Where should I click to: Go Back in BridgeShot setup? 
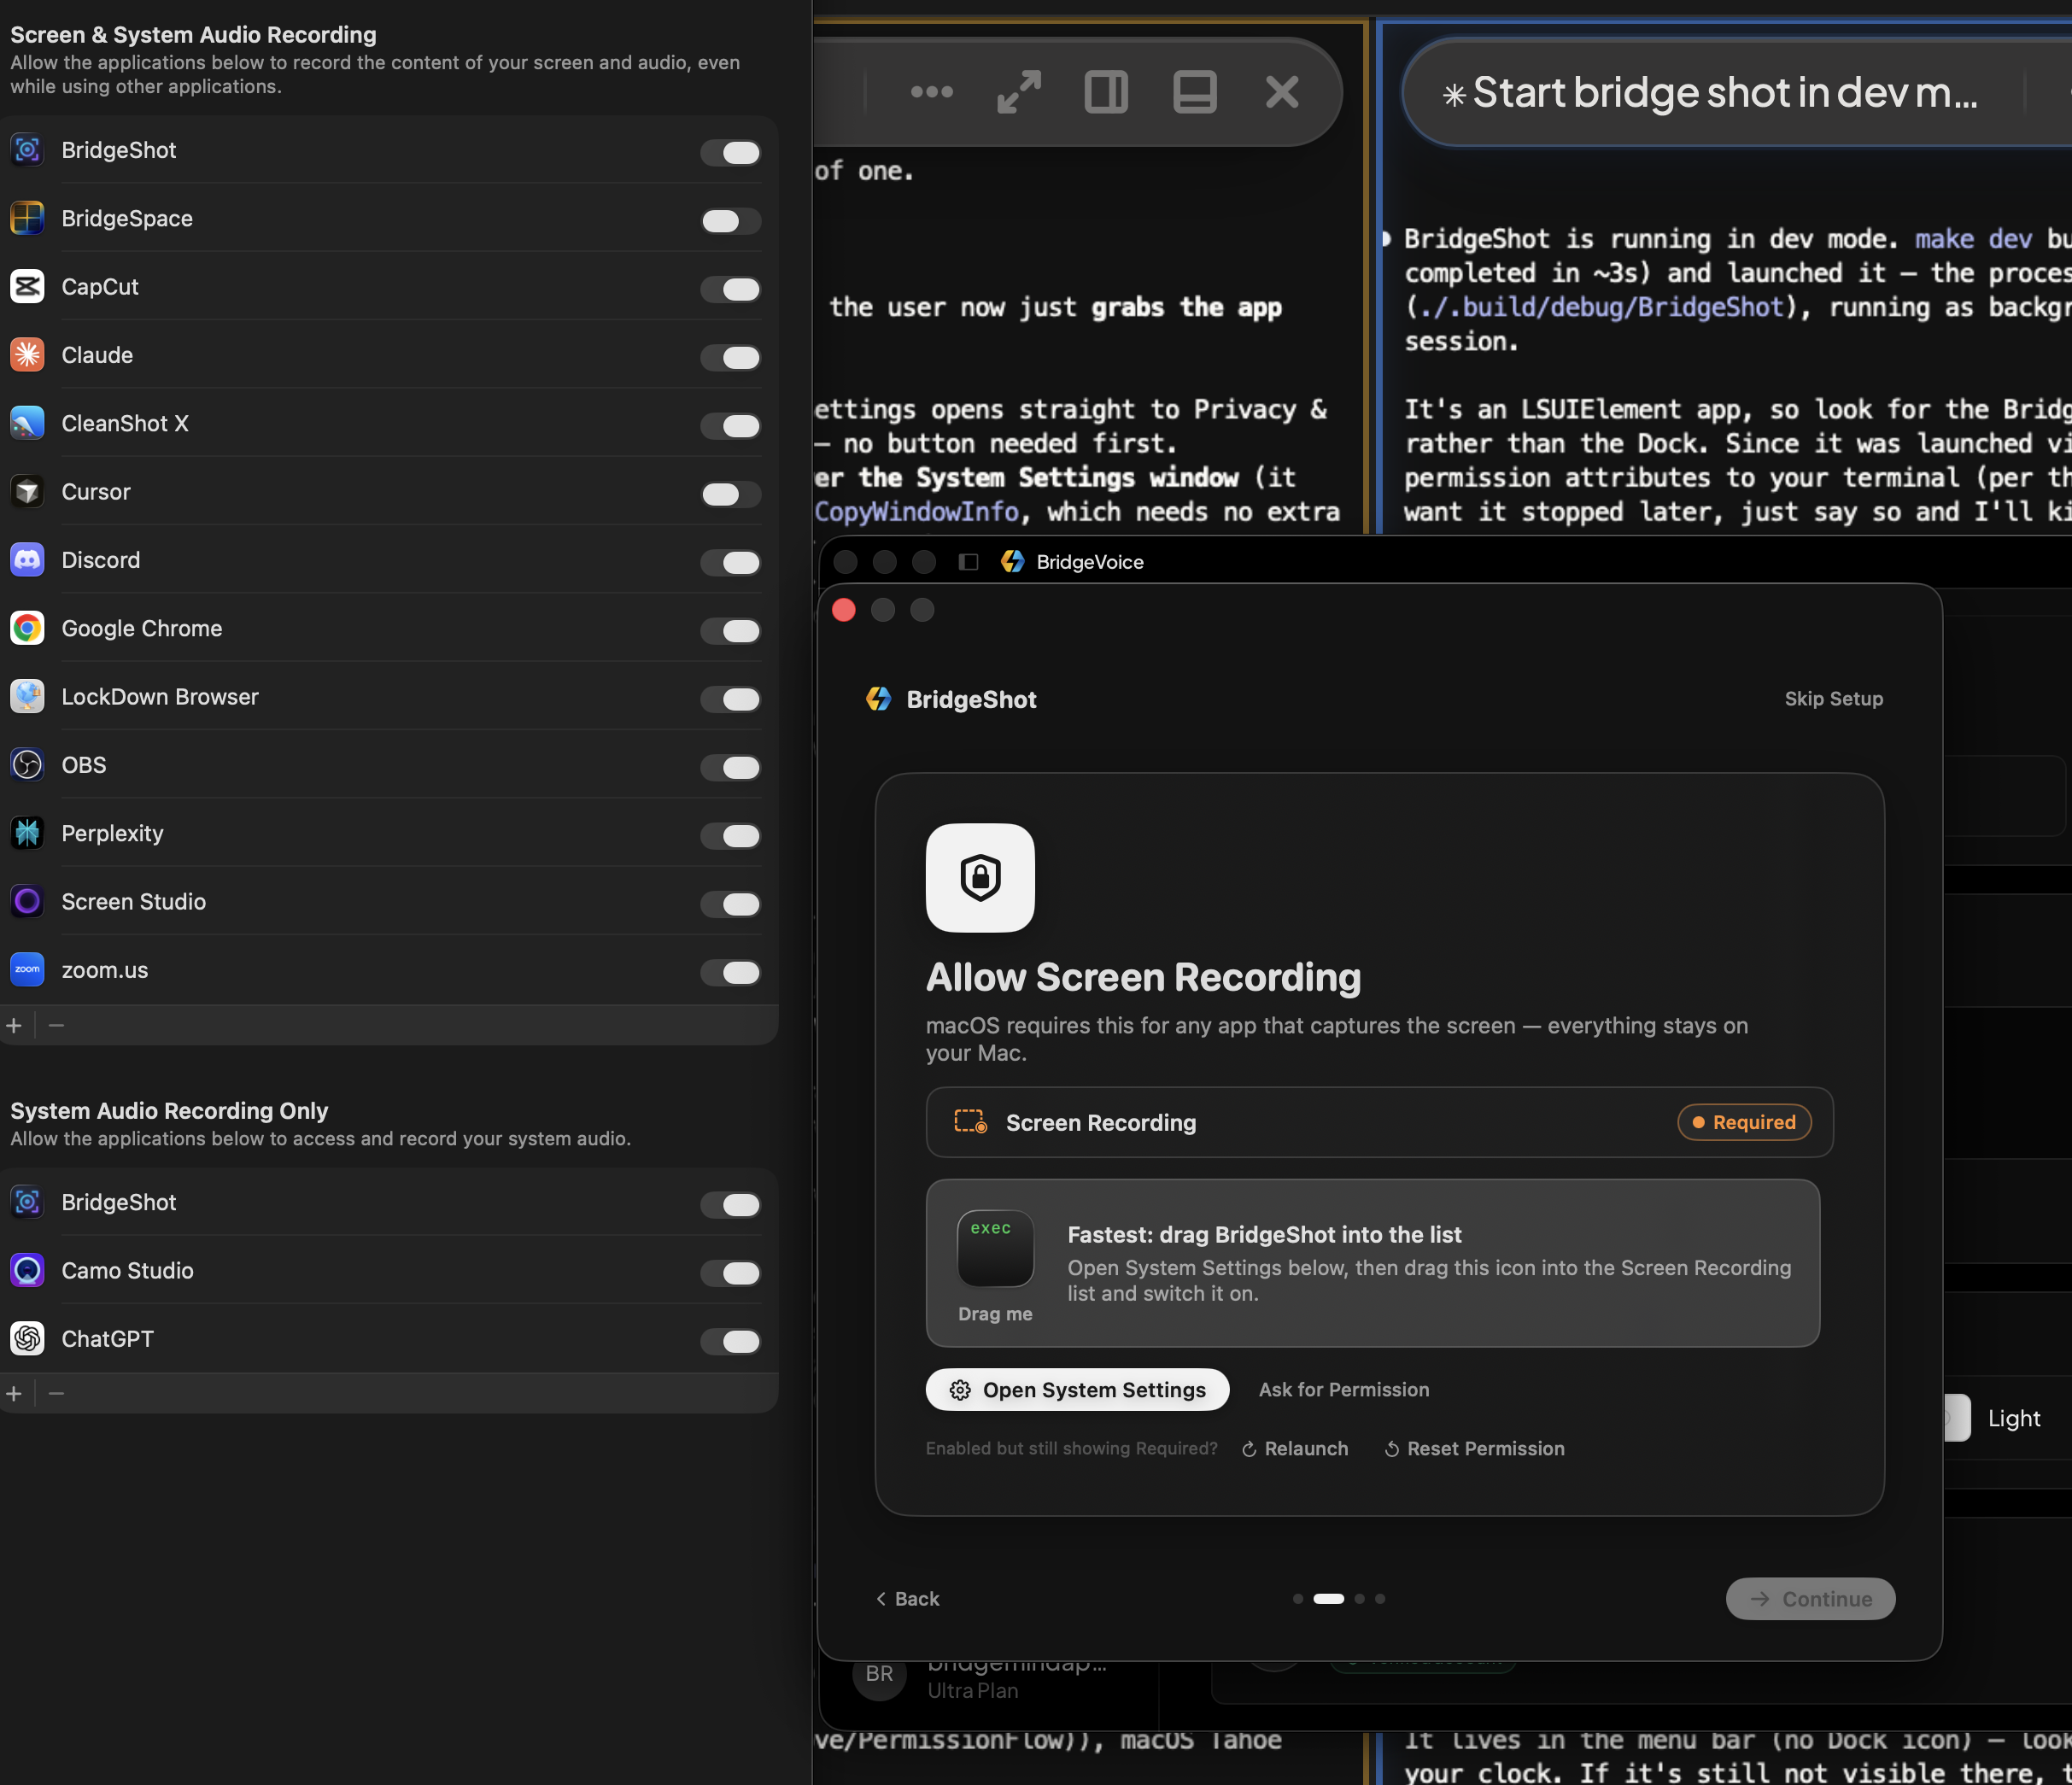(x=907, y=1599)
